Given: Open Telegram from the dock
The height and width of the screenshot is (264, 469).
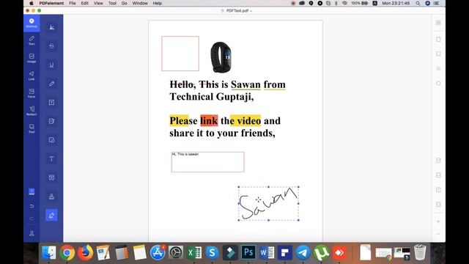Looking at the screenshot, I should pos(303,252).
